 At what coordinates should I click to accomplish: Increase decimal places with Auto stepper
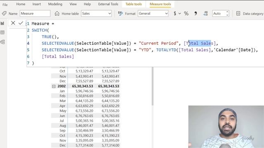[x=227, y=12]
